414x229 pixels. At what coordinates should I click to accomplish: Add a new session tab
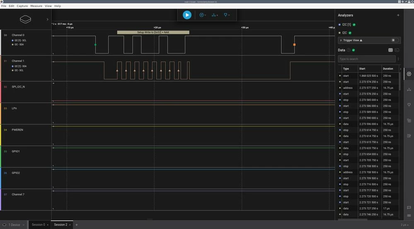click(77, 225)
